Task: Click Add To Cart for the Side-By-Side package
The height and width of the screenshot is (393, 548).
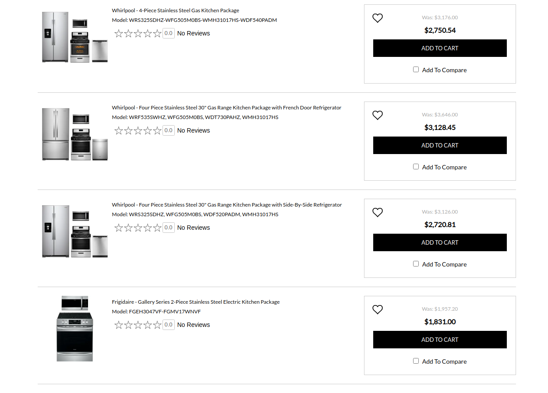Action: coord(440,242)
